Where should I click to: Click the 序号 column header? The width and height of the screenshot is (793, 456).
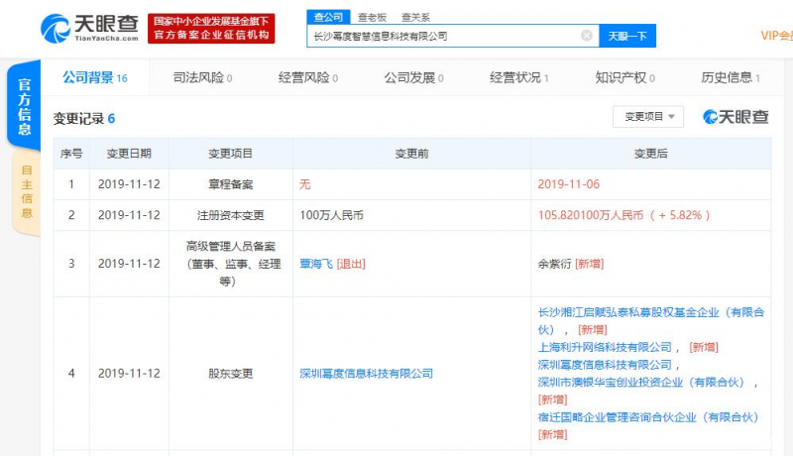pos(71,154)
